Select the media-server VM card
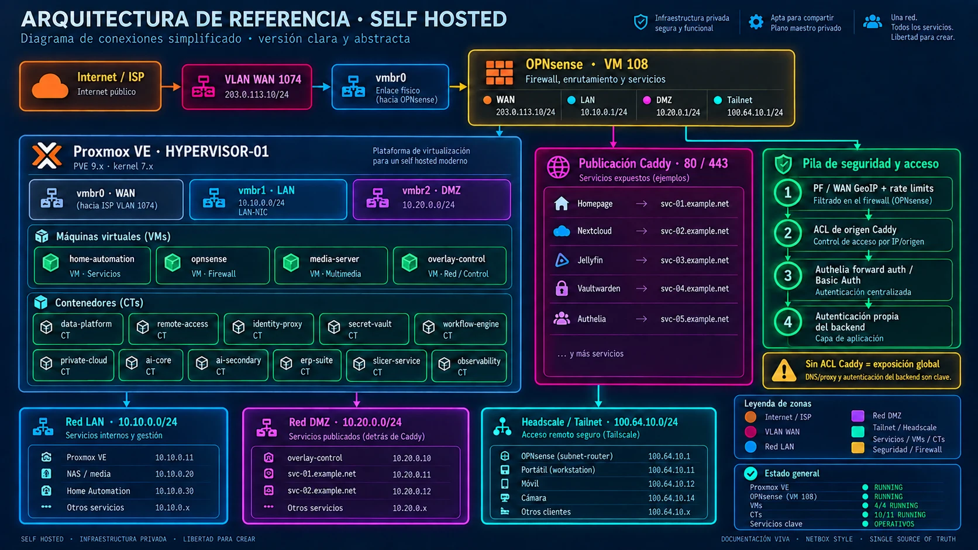The image size is (978, 550). [x=331, y=265]
